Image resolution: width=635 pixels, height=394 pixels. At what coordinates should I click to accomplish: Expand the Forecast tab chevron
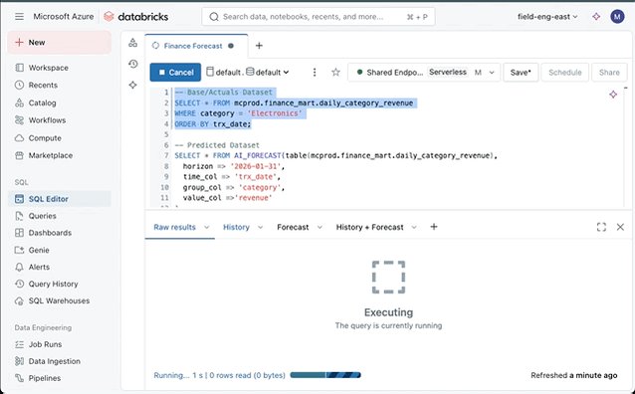click(x=319, y=227)
